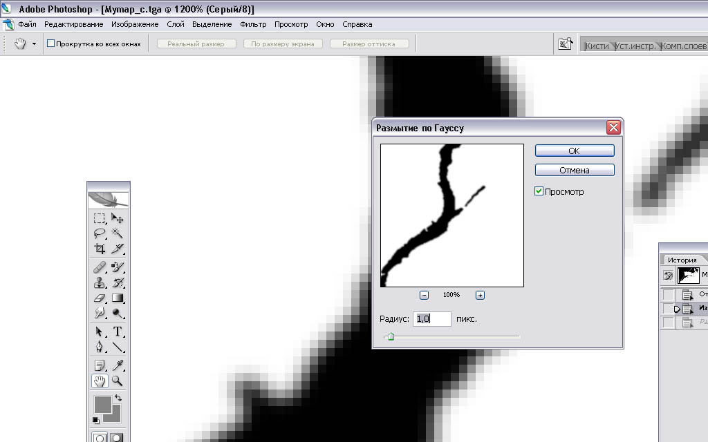Reset default black and white colors

[95, 421]
